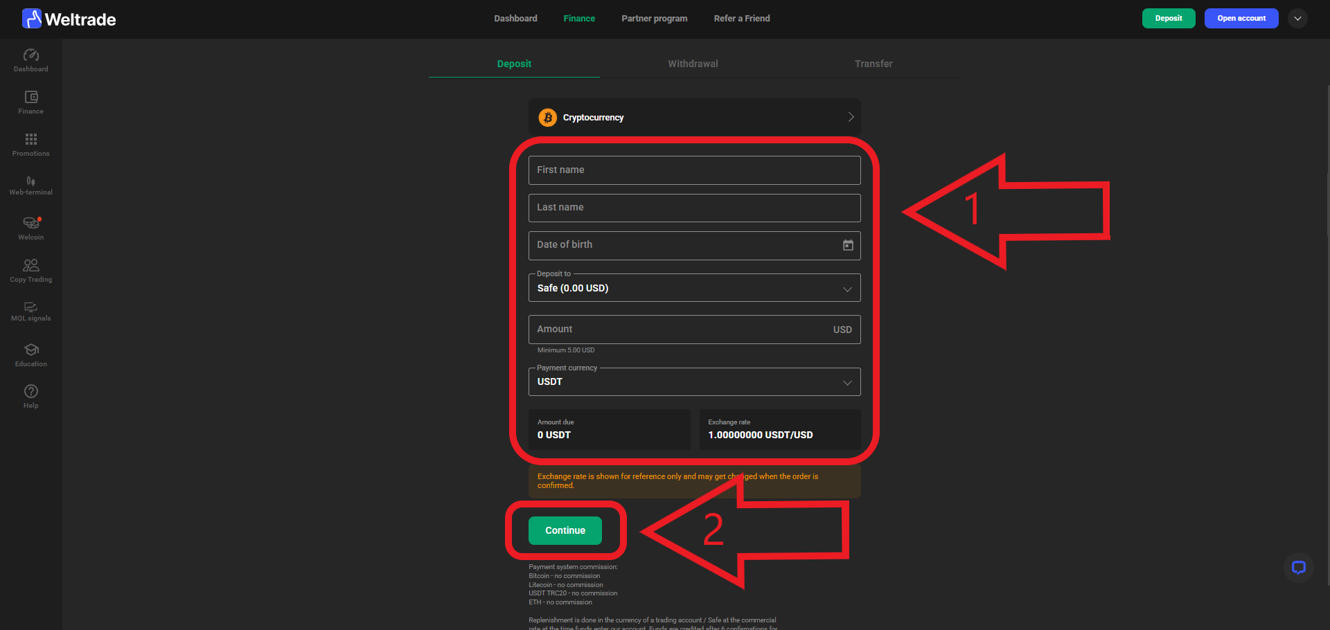This screenshot has width=1330, height=630.
Task: Click the Bitcoin - no commission line
Action: pos(565,576)
